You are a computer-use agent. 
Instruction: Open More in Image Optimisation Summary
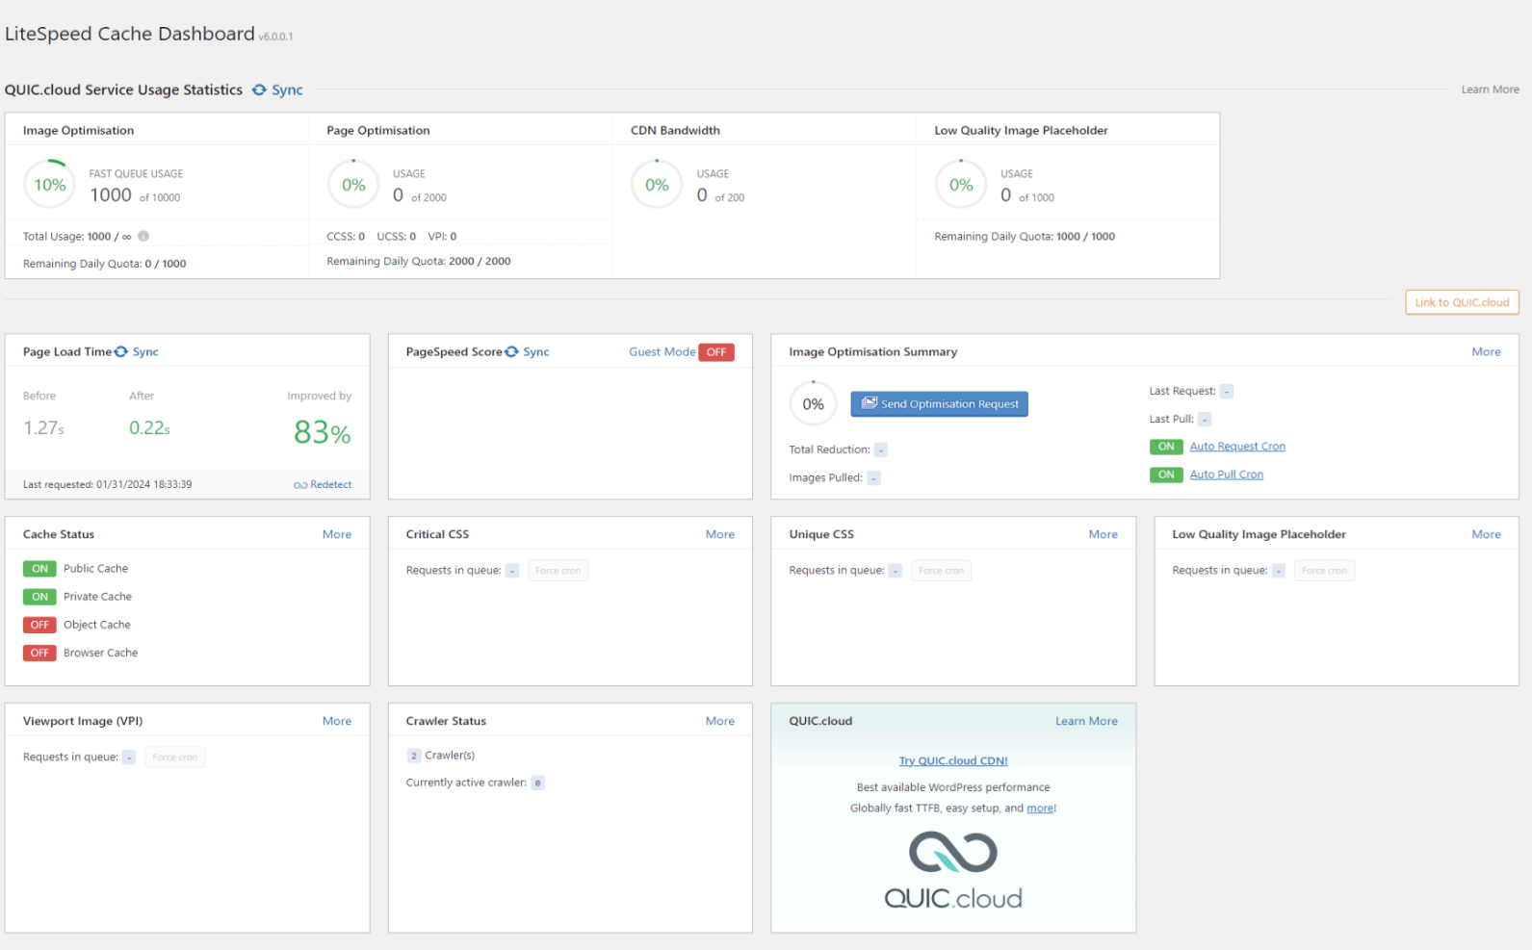coord(1486,351)
